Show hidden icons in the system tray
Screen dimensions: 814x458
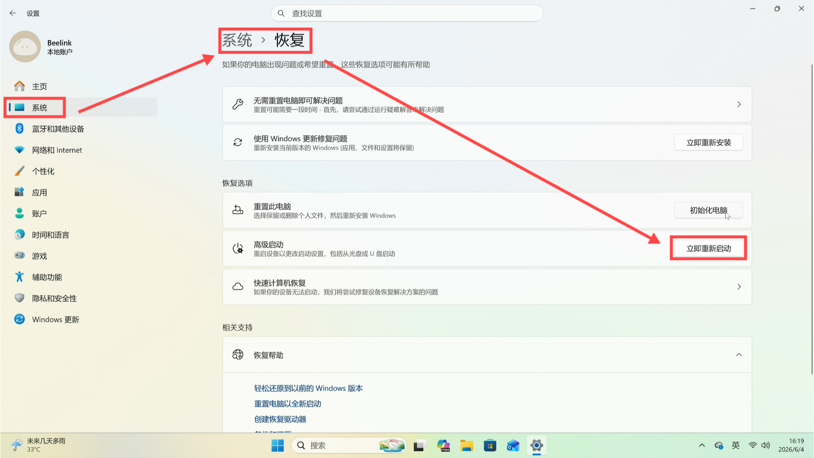click(x=702, y=445)
